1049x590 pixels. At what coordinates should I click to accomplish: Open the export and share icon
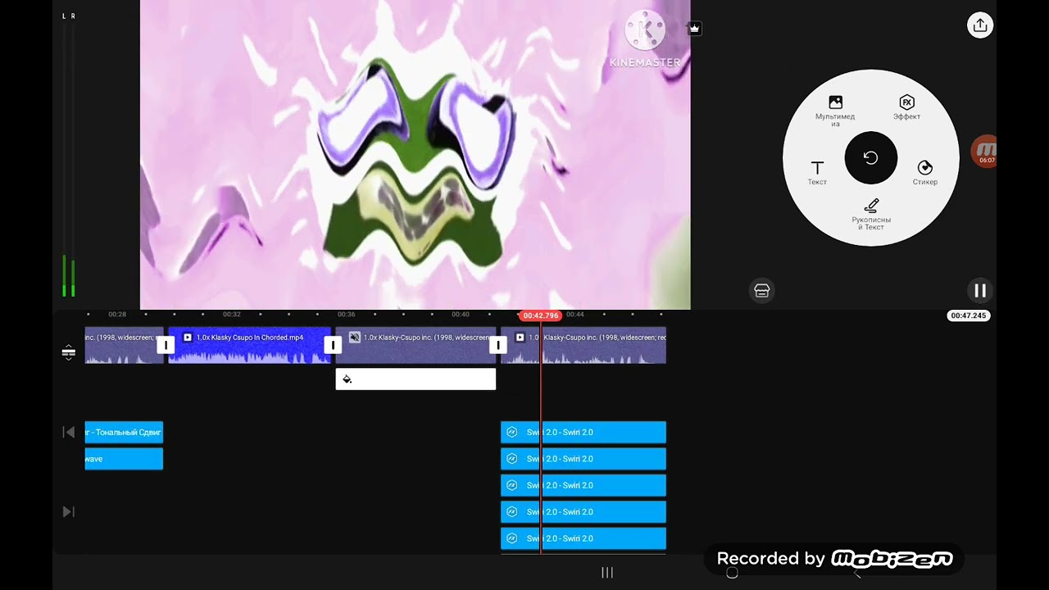(979, 25)
